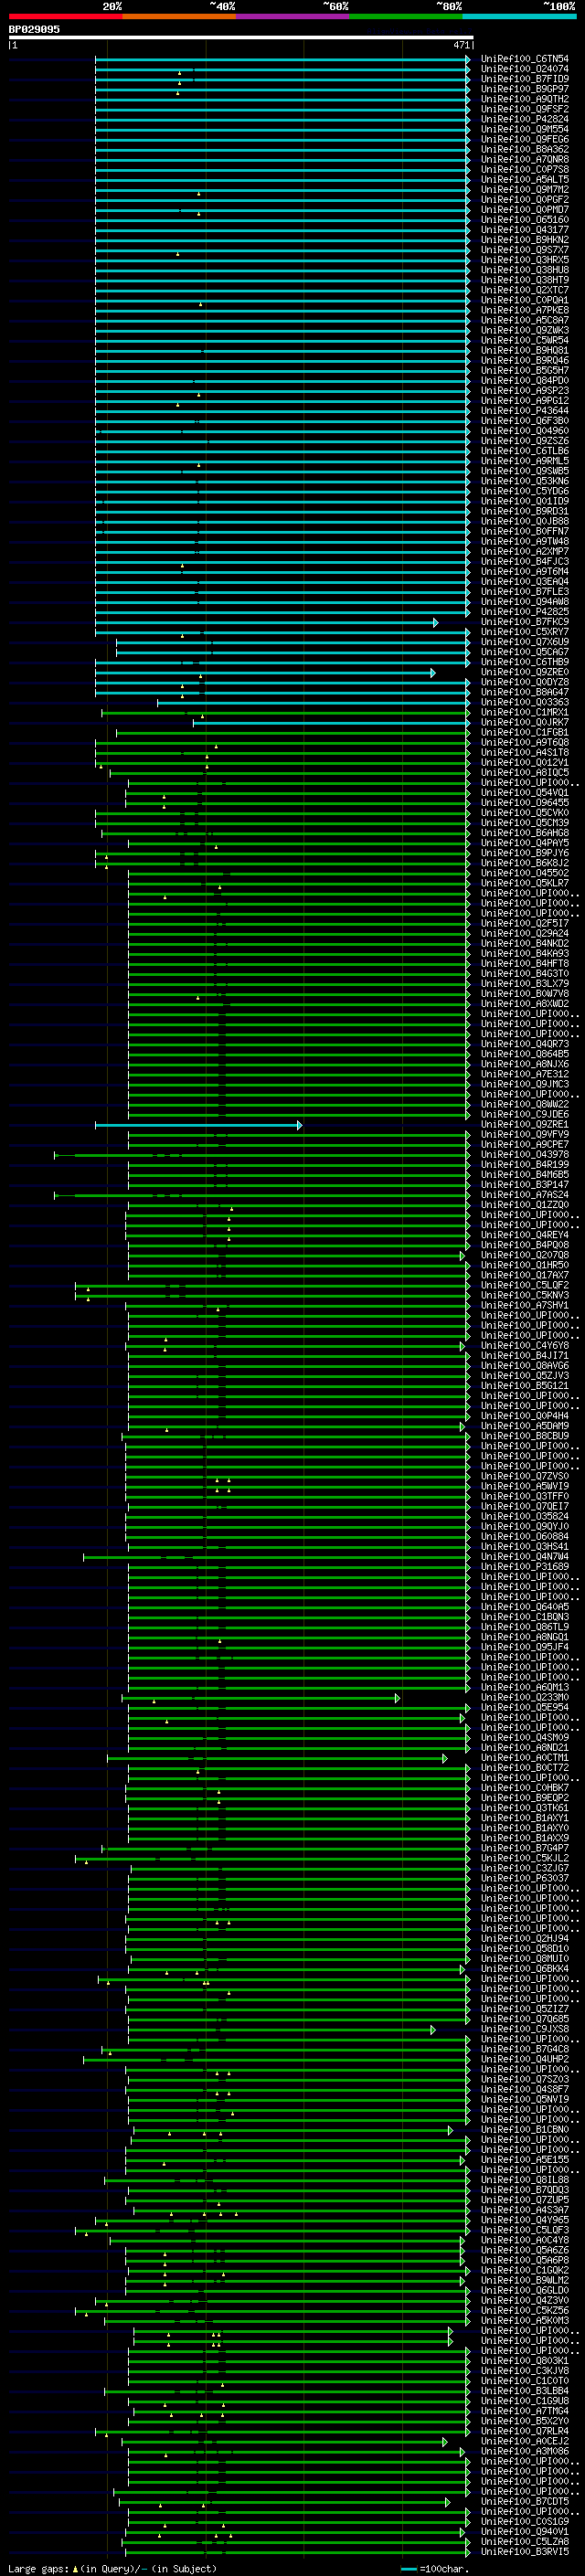Click label UniRef100_Q9VFV9
The width and height of the screenshot is (585, 2576).
[525, 1134]
